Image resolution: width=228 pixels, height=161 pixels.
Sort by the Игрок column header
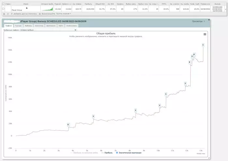(x=26, y=4)
